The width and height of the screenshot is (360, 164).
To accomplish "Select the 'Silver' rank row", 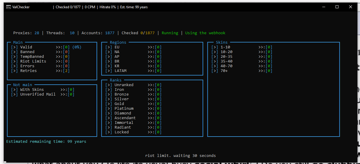I will (133, 99).
